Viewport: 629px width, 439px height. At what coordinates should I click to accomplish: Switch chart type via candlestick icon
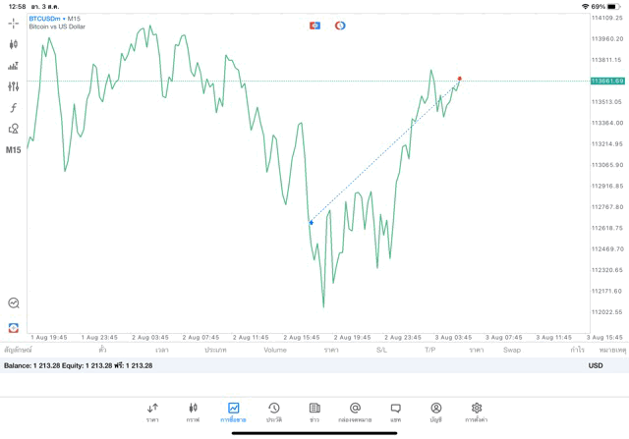pos(14,44)
